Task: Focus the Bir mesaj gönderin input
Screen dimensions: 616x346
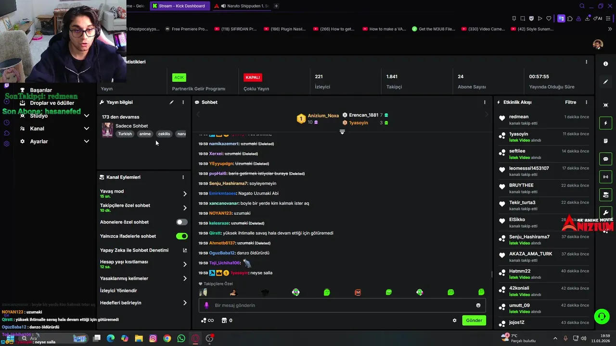Action: tap(342, 305)
